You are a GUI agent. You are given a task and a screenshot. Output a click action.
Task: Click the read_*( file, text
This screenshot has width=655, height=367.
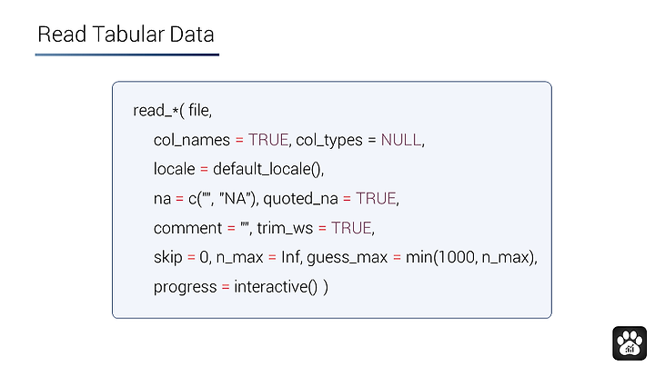tap(173, 111)
